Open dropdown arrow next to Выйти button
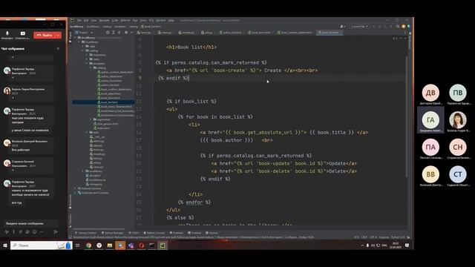 [58, 35]
